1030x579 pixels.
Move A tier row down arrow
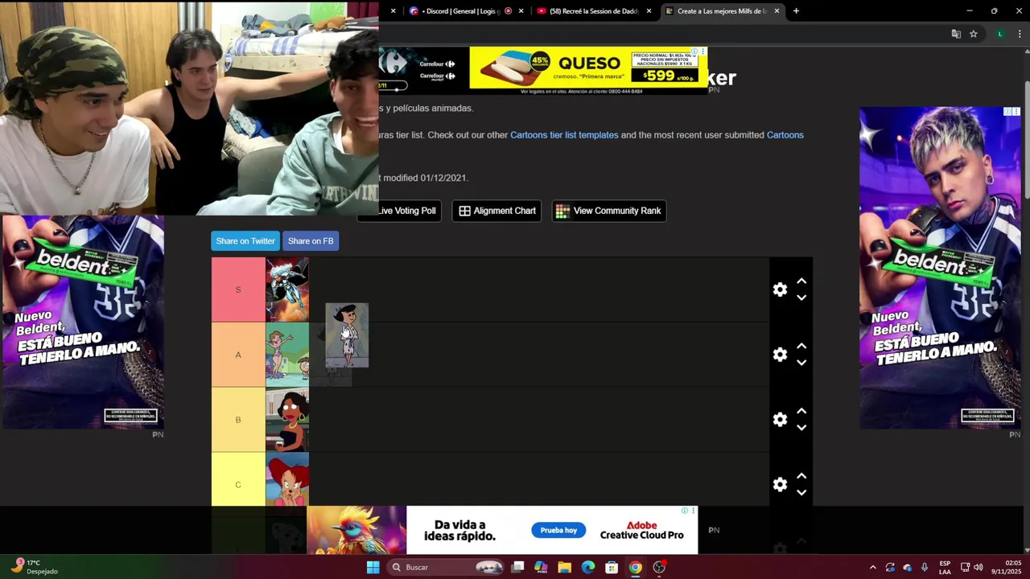pyautogui.click(x=801, y=363)
